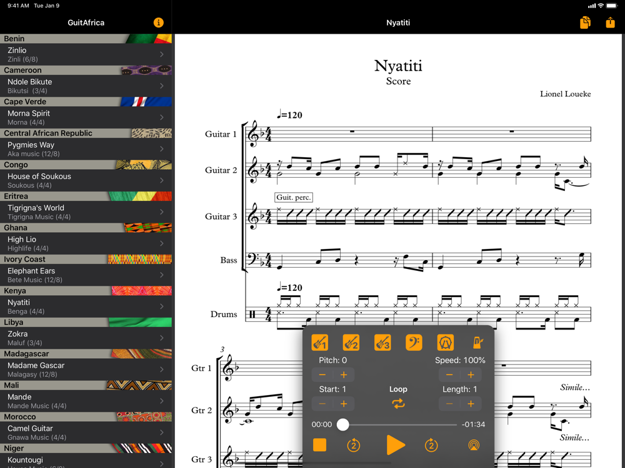Open the AirPlay audio output icon
This screenshot has height=468, width=625.
tap(474, 445)
